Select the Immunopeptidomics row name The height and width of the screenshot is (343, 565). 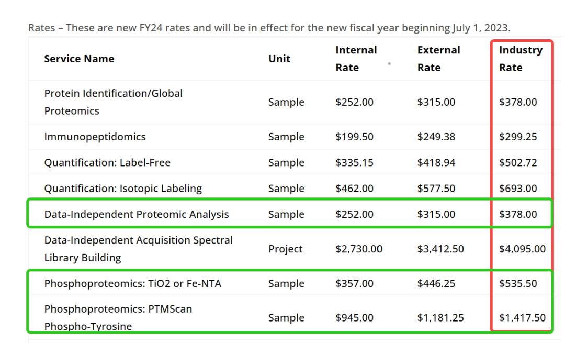pos(95,137)
